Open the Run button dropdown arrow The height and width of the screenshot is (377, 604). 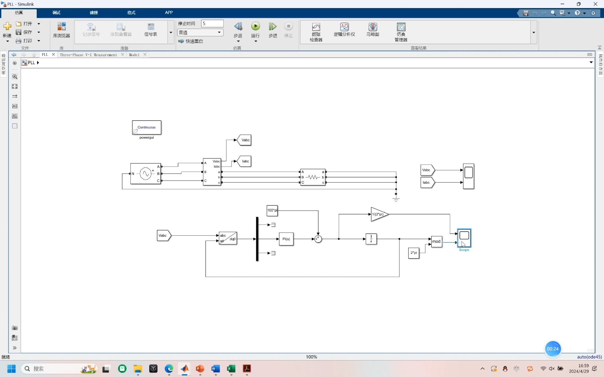(256, 41)
